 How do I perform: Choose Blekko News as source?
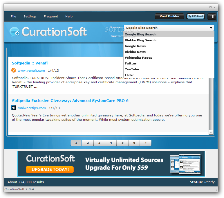169,52
